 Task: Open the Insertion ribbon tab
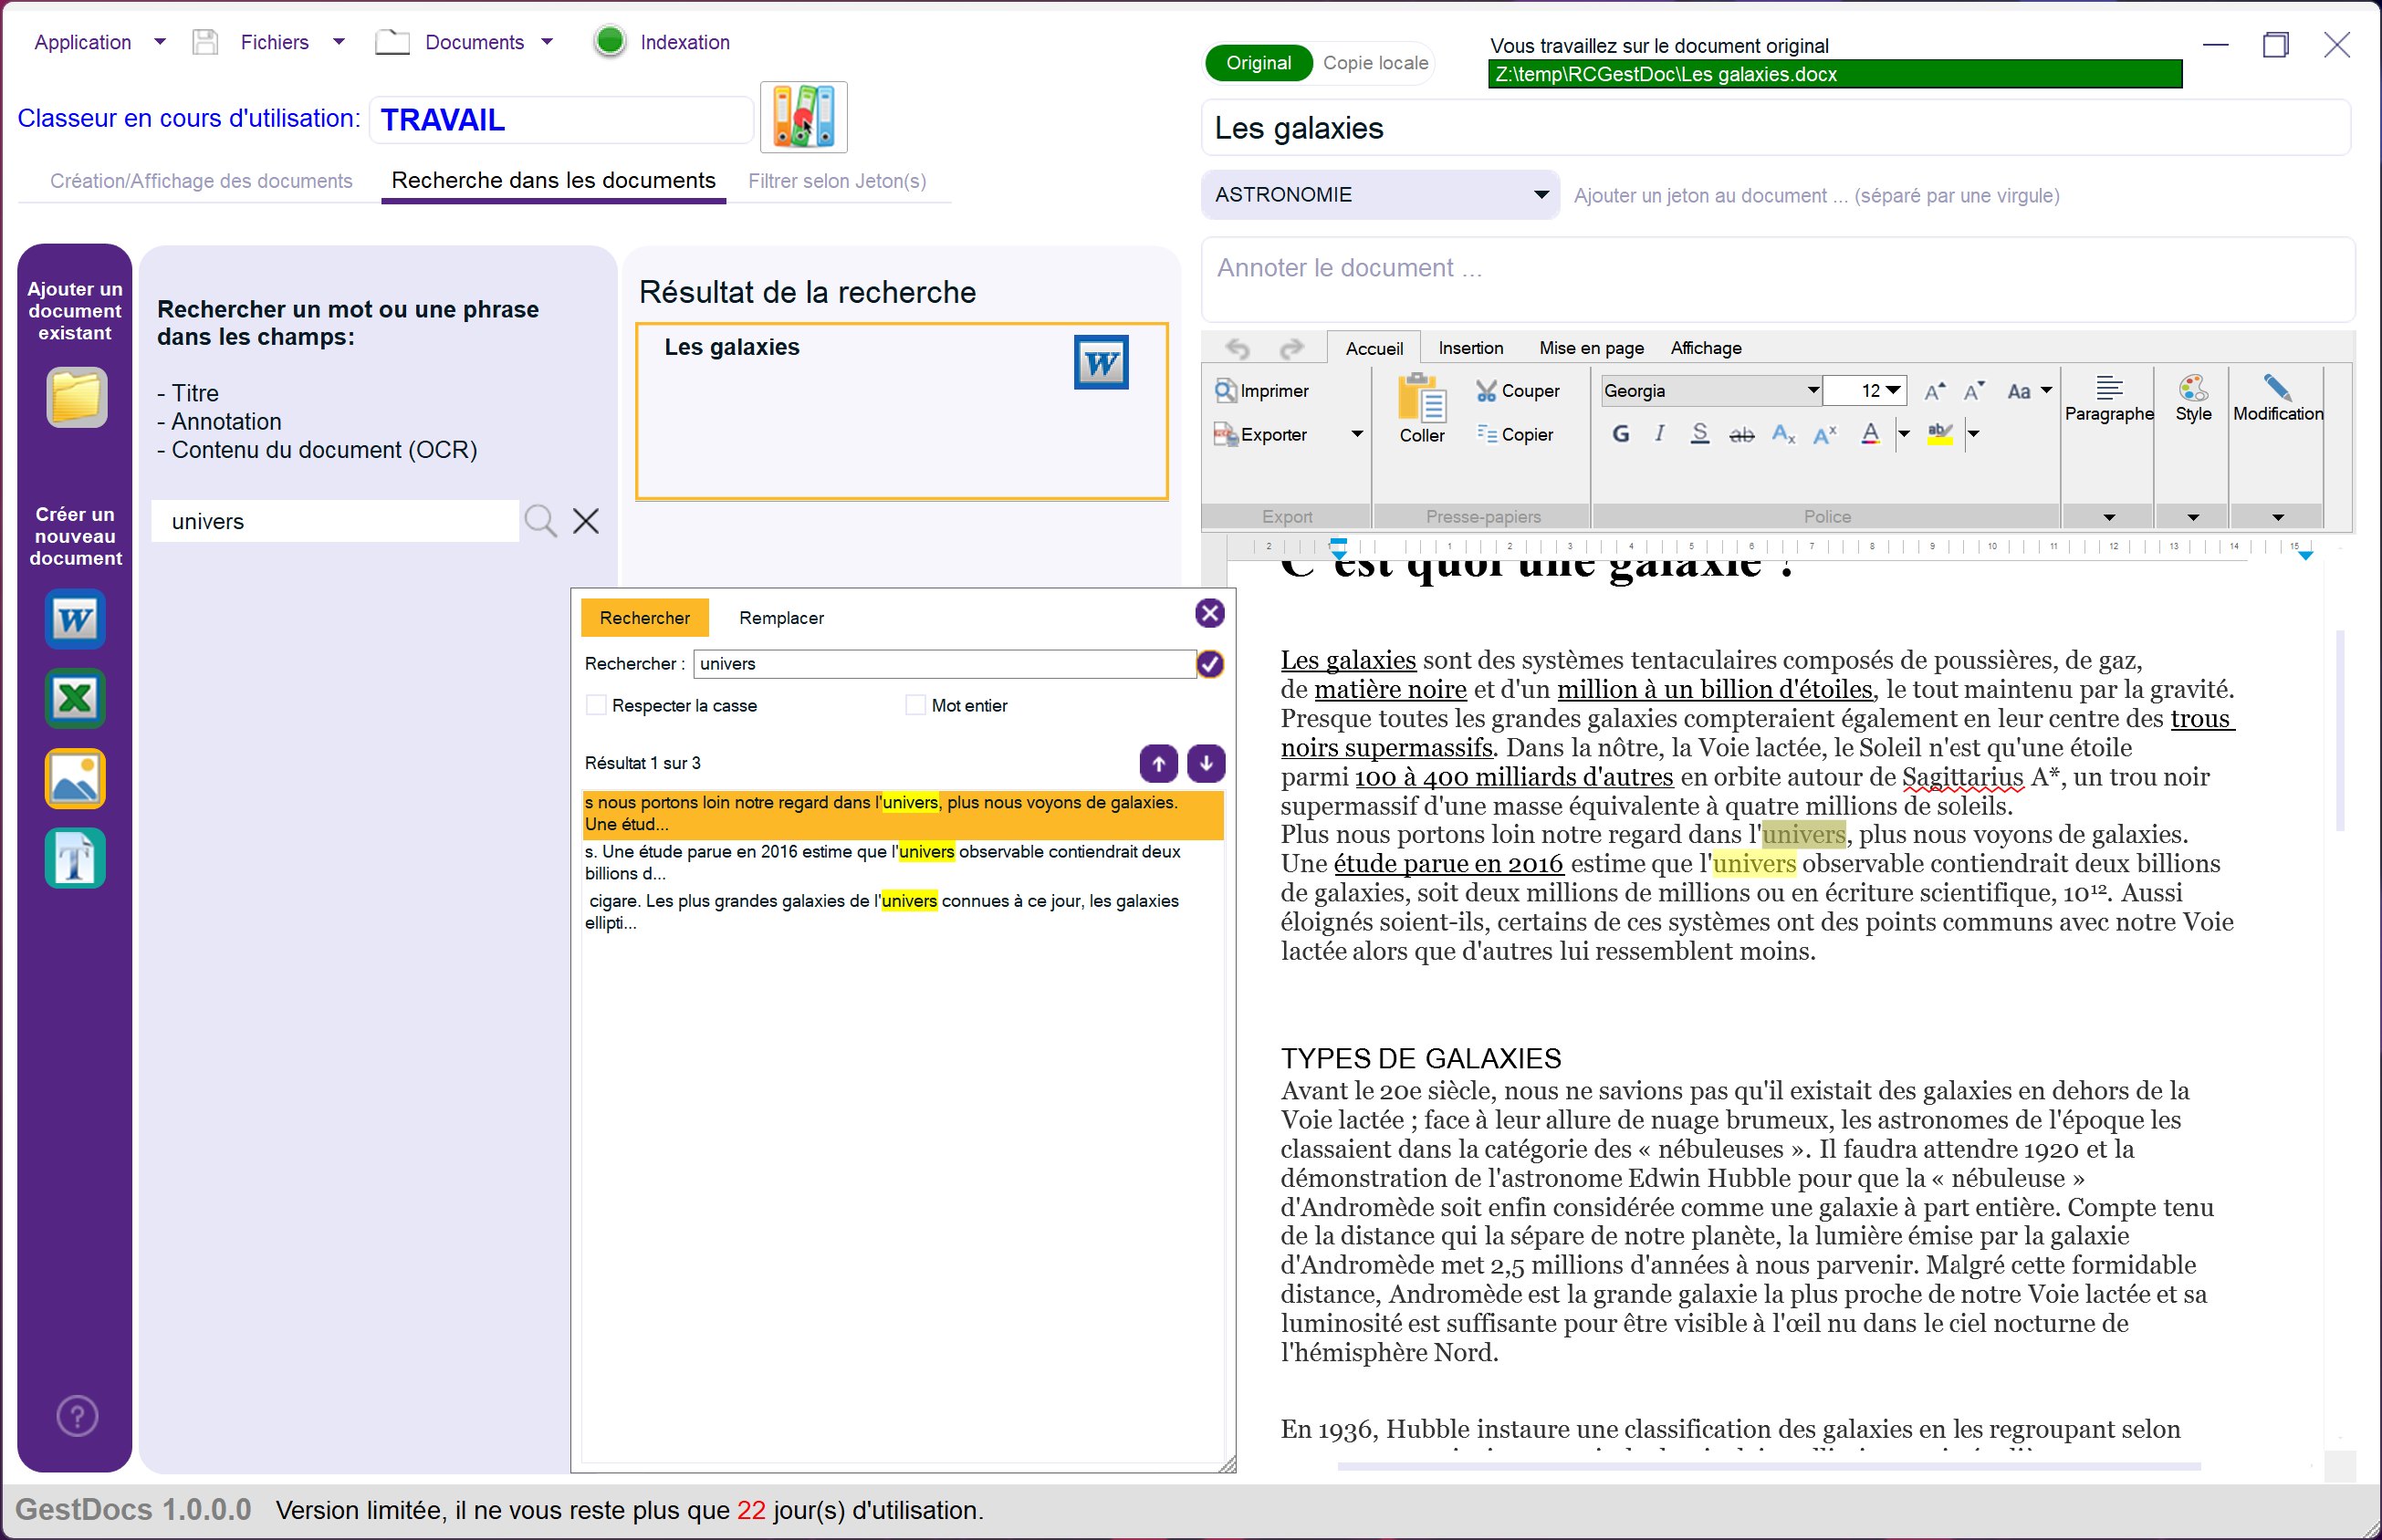pos(1469,348)
